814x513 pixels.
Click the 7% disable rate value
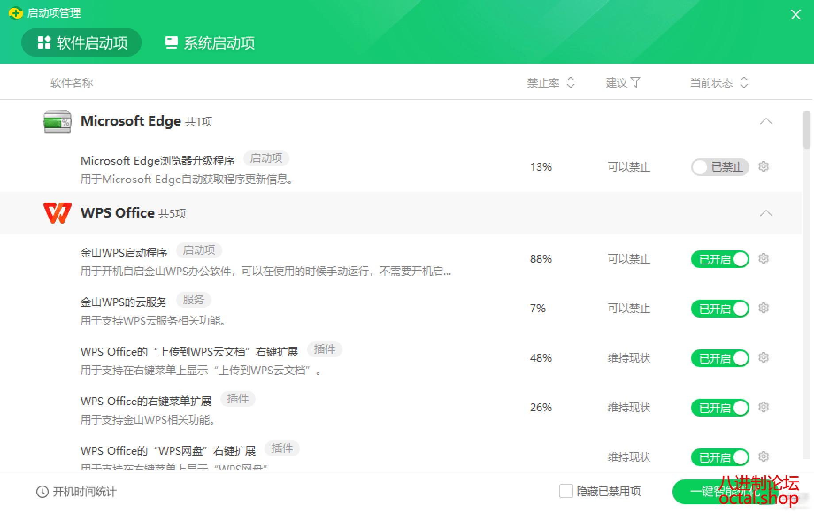pos(538,308)
